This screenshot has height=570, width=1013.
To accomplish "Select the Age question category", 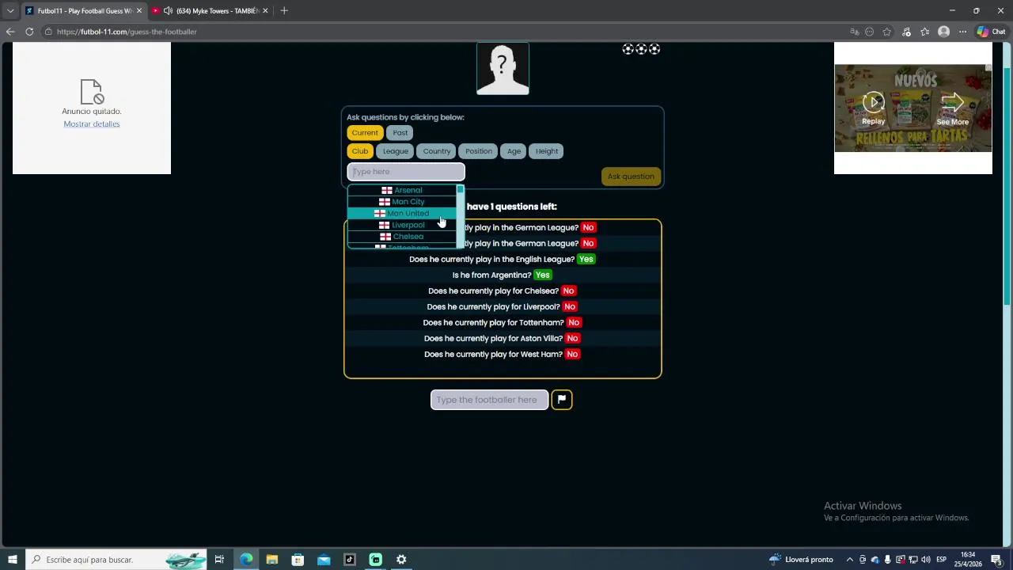I will click(514, 151).
